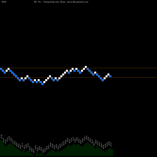
Task: Click the upper orange horizontal level line
Action: point(78,68)
